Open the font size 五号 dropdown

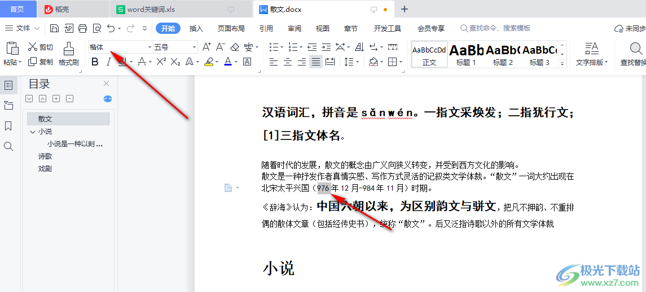click(195, 47)
